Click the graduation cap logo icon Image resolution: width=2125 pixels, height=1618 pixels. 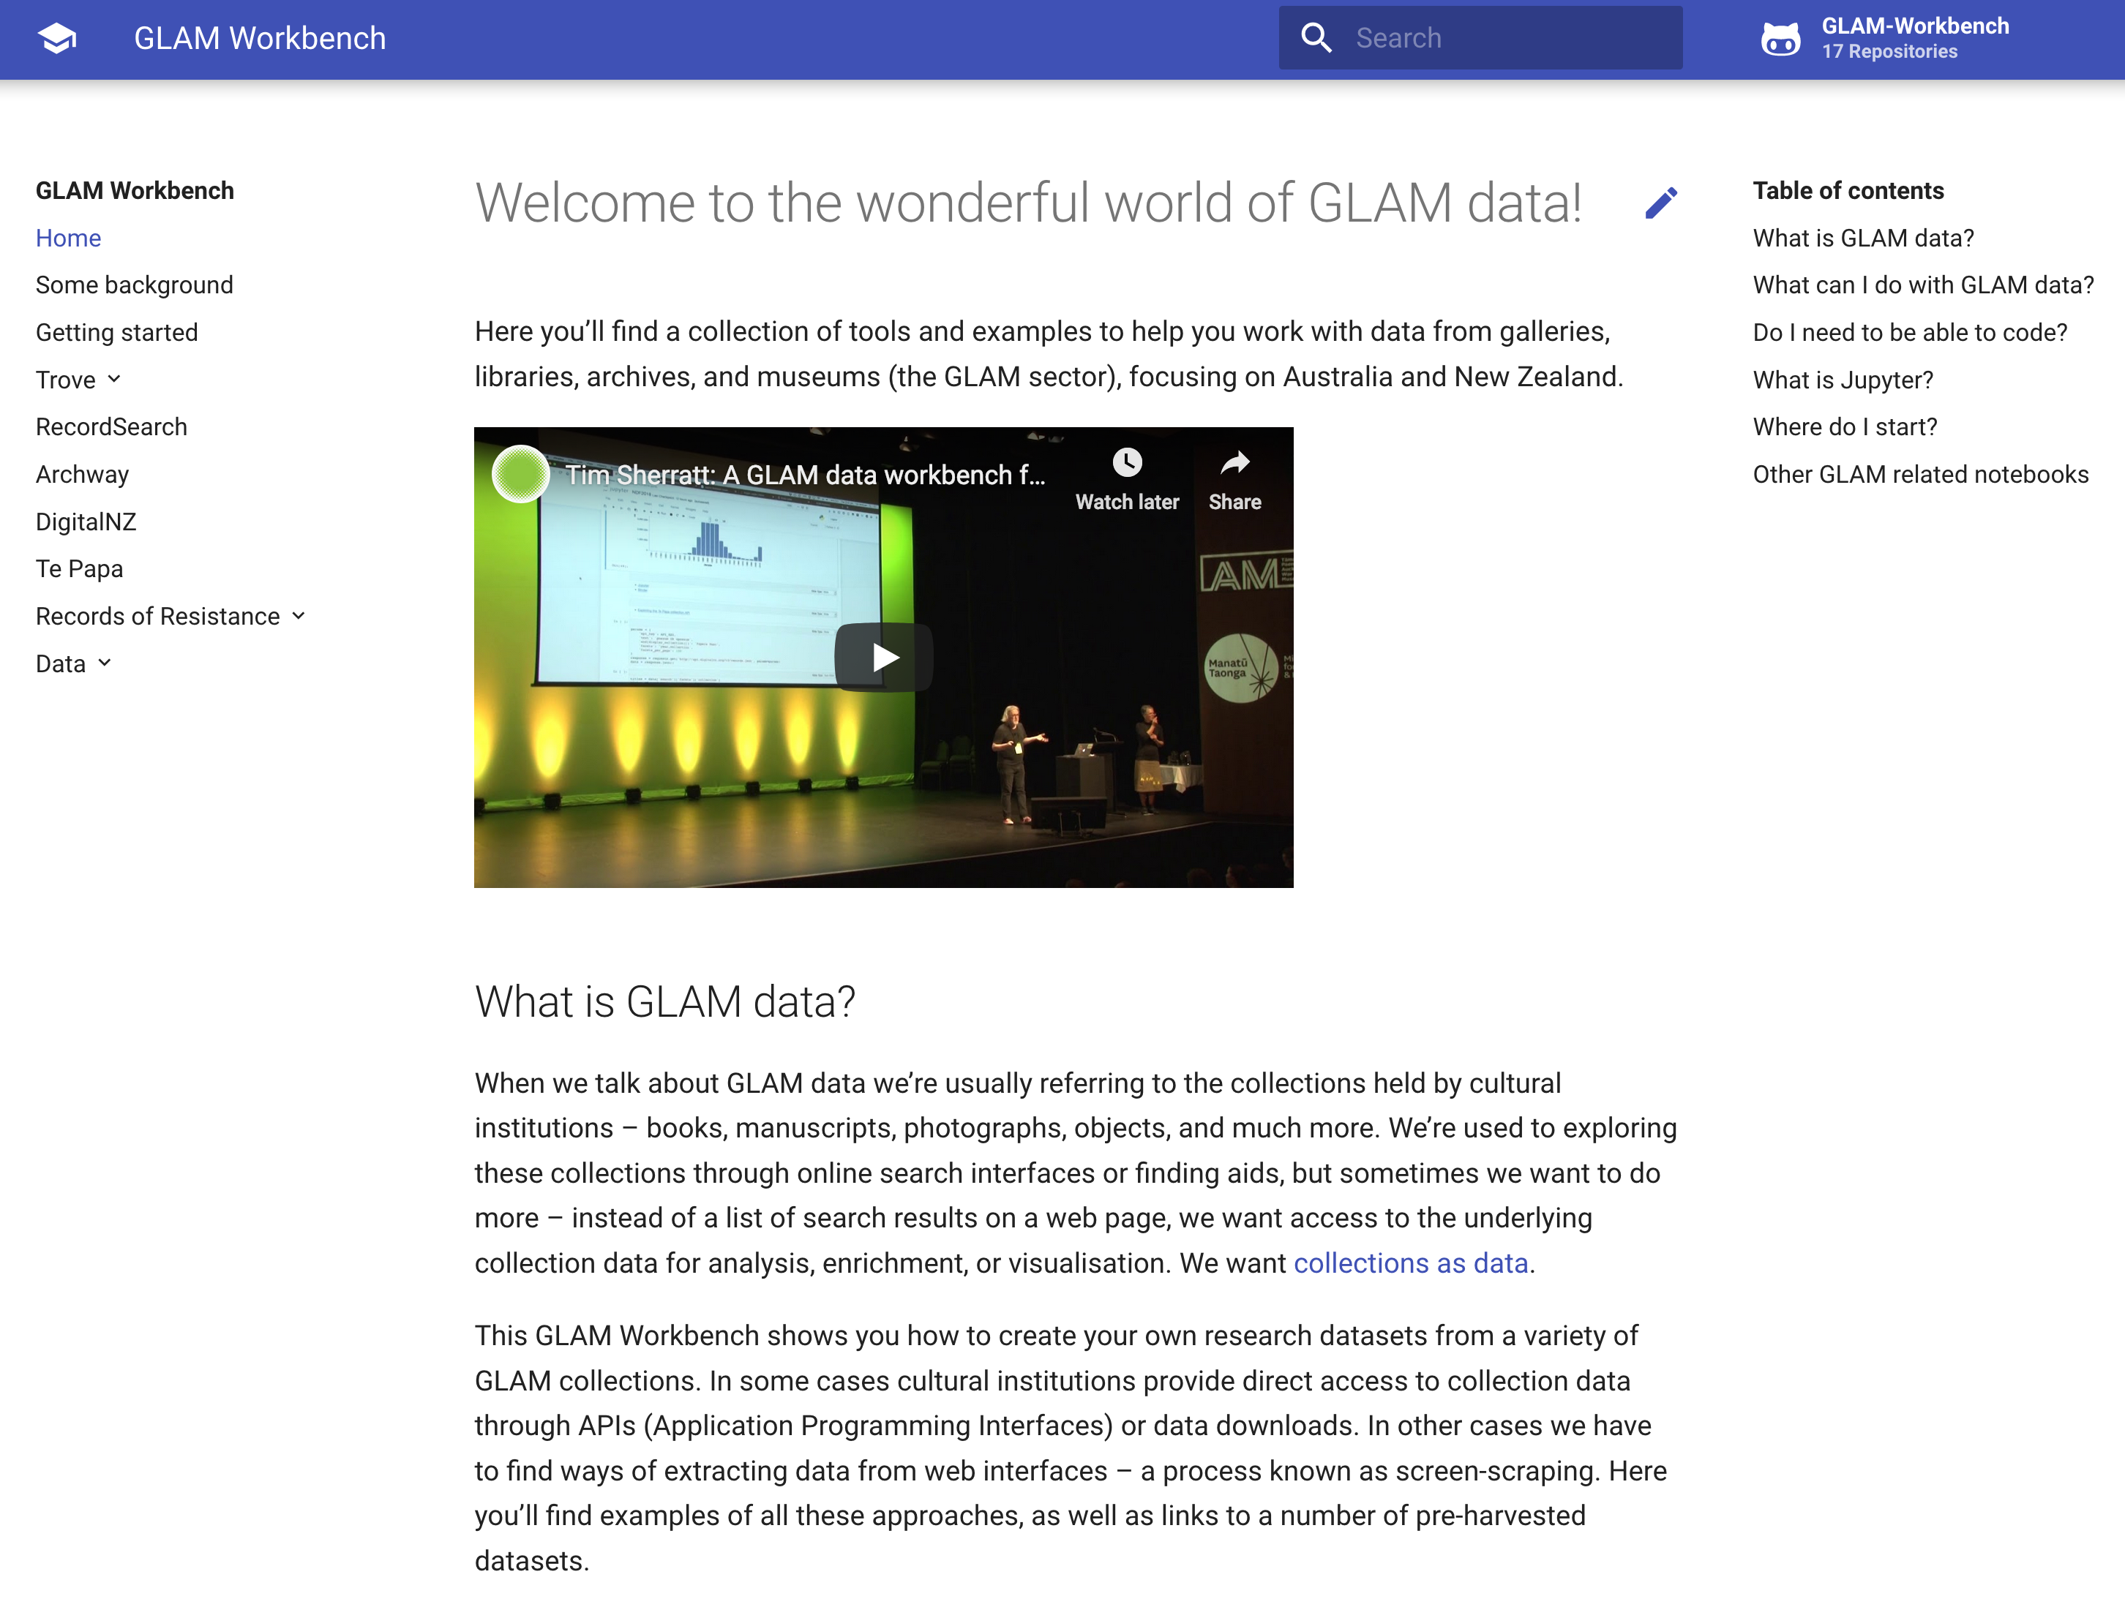(x=57, y=39)
